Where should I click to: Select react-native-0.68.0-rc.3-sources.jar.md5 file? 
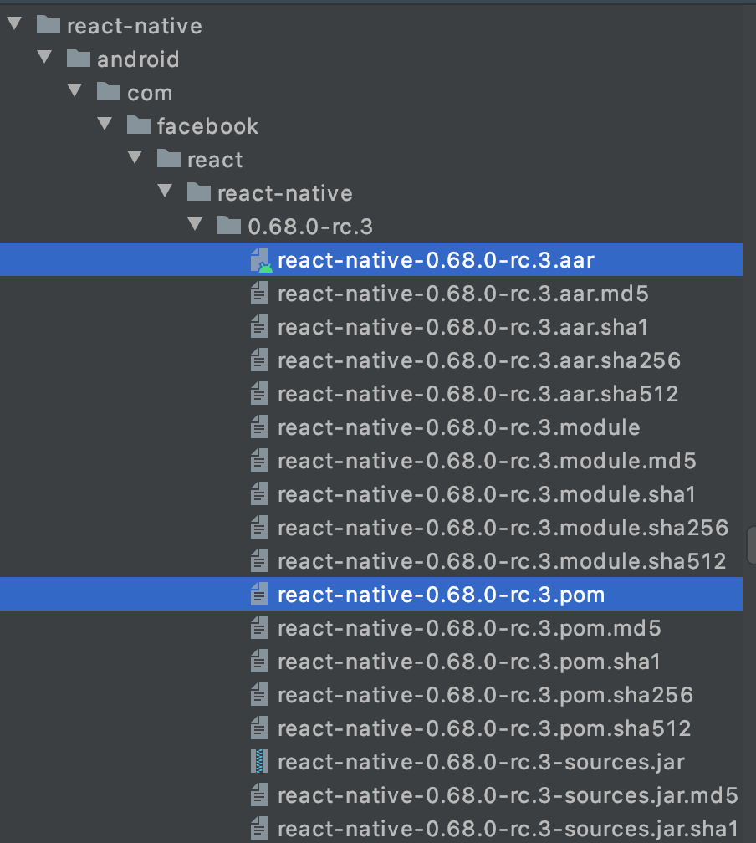coord(508,795)
